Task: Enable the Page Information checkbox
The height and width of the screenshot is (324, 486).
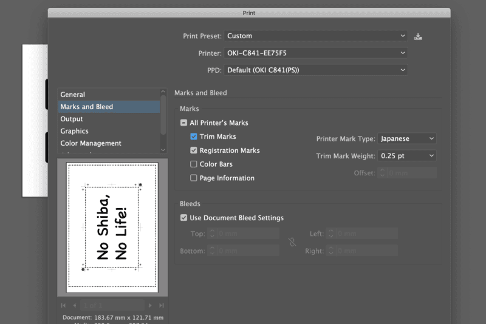Action: (x=193, y=178)
